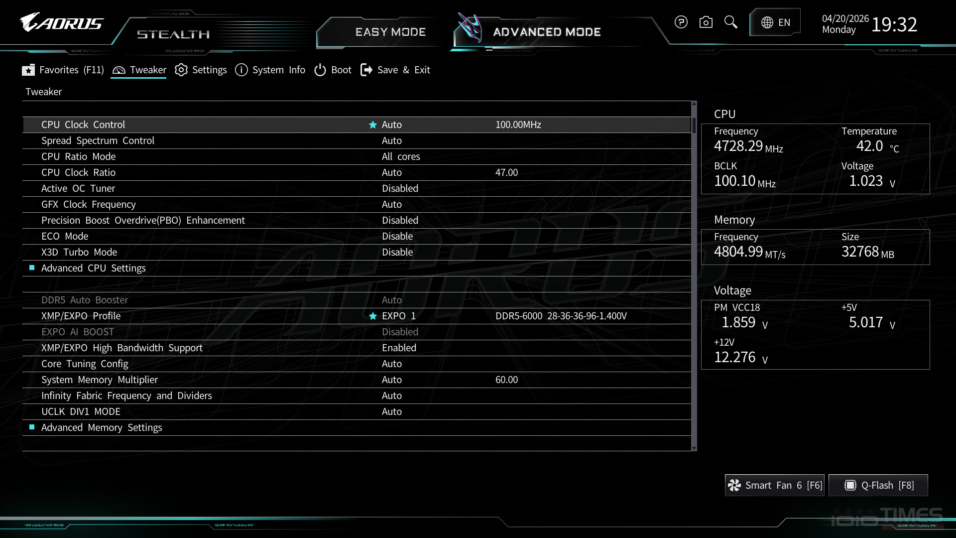Switch to Easy Mode
Viewport: 956px width, 538px height.
tap(390, 31)
